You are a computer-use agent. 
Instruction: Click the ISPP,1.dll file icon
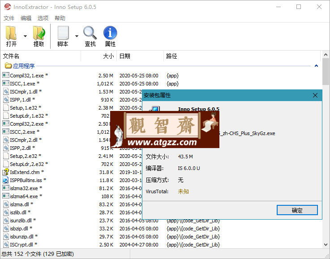tap(6, 99)
